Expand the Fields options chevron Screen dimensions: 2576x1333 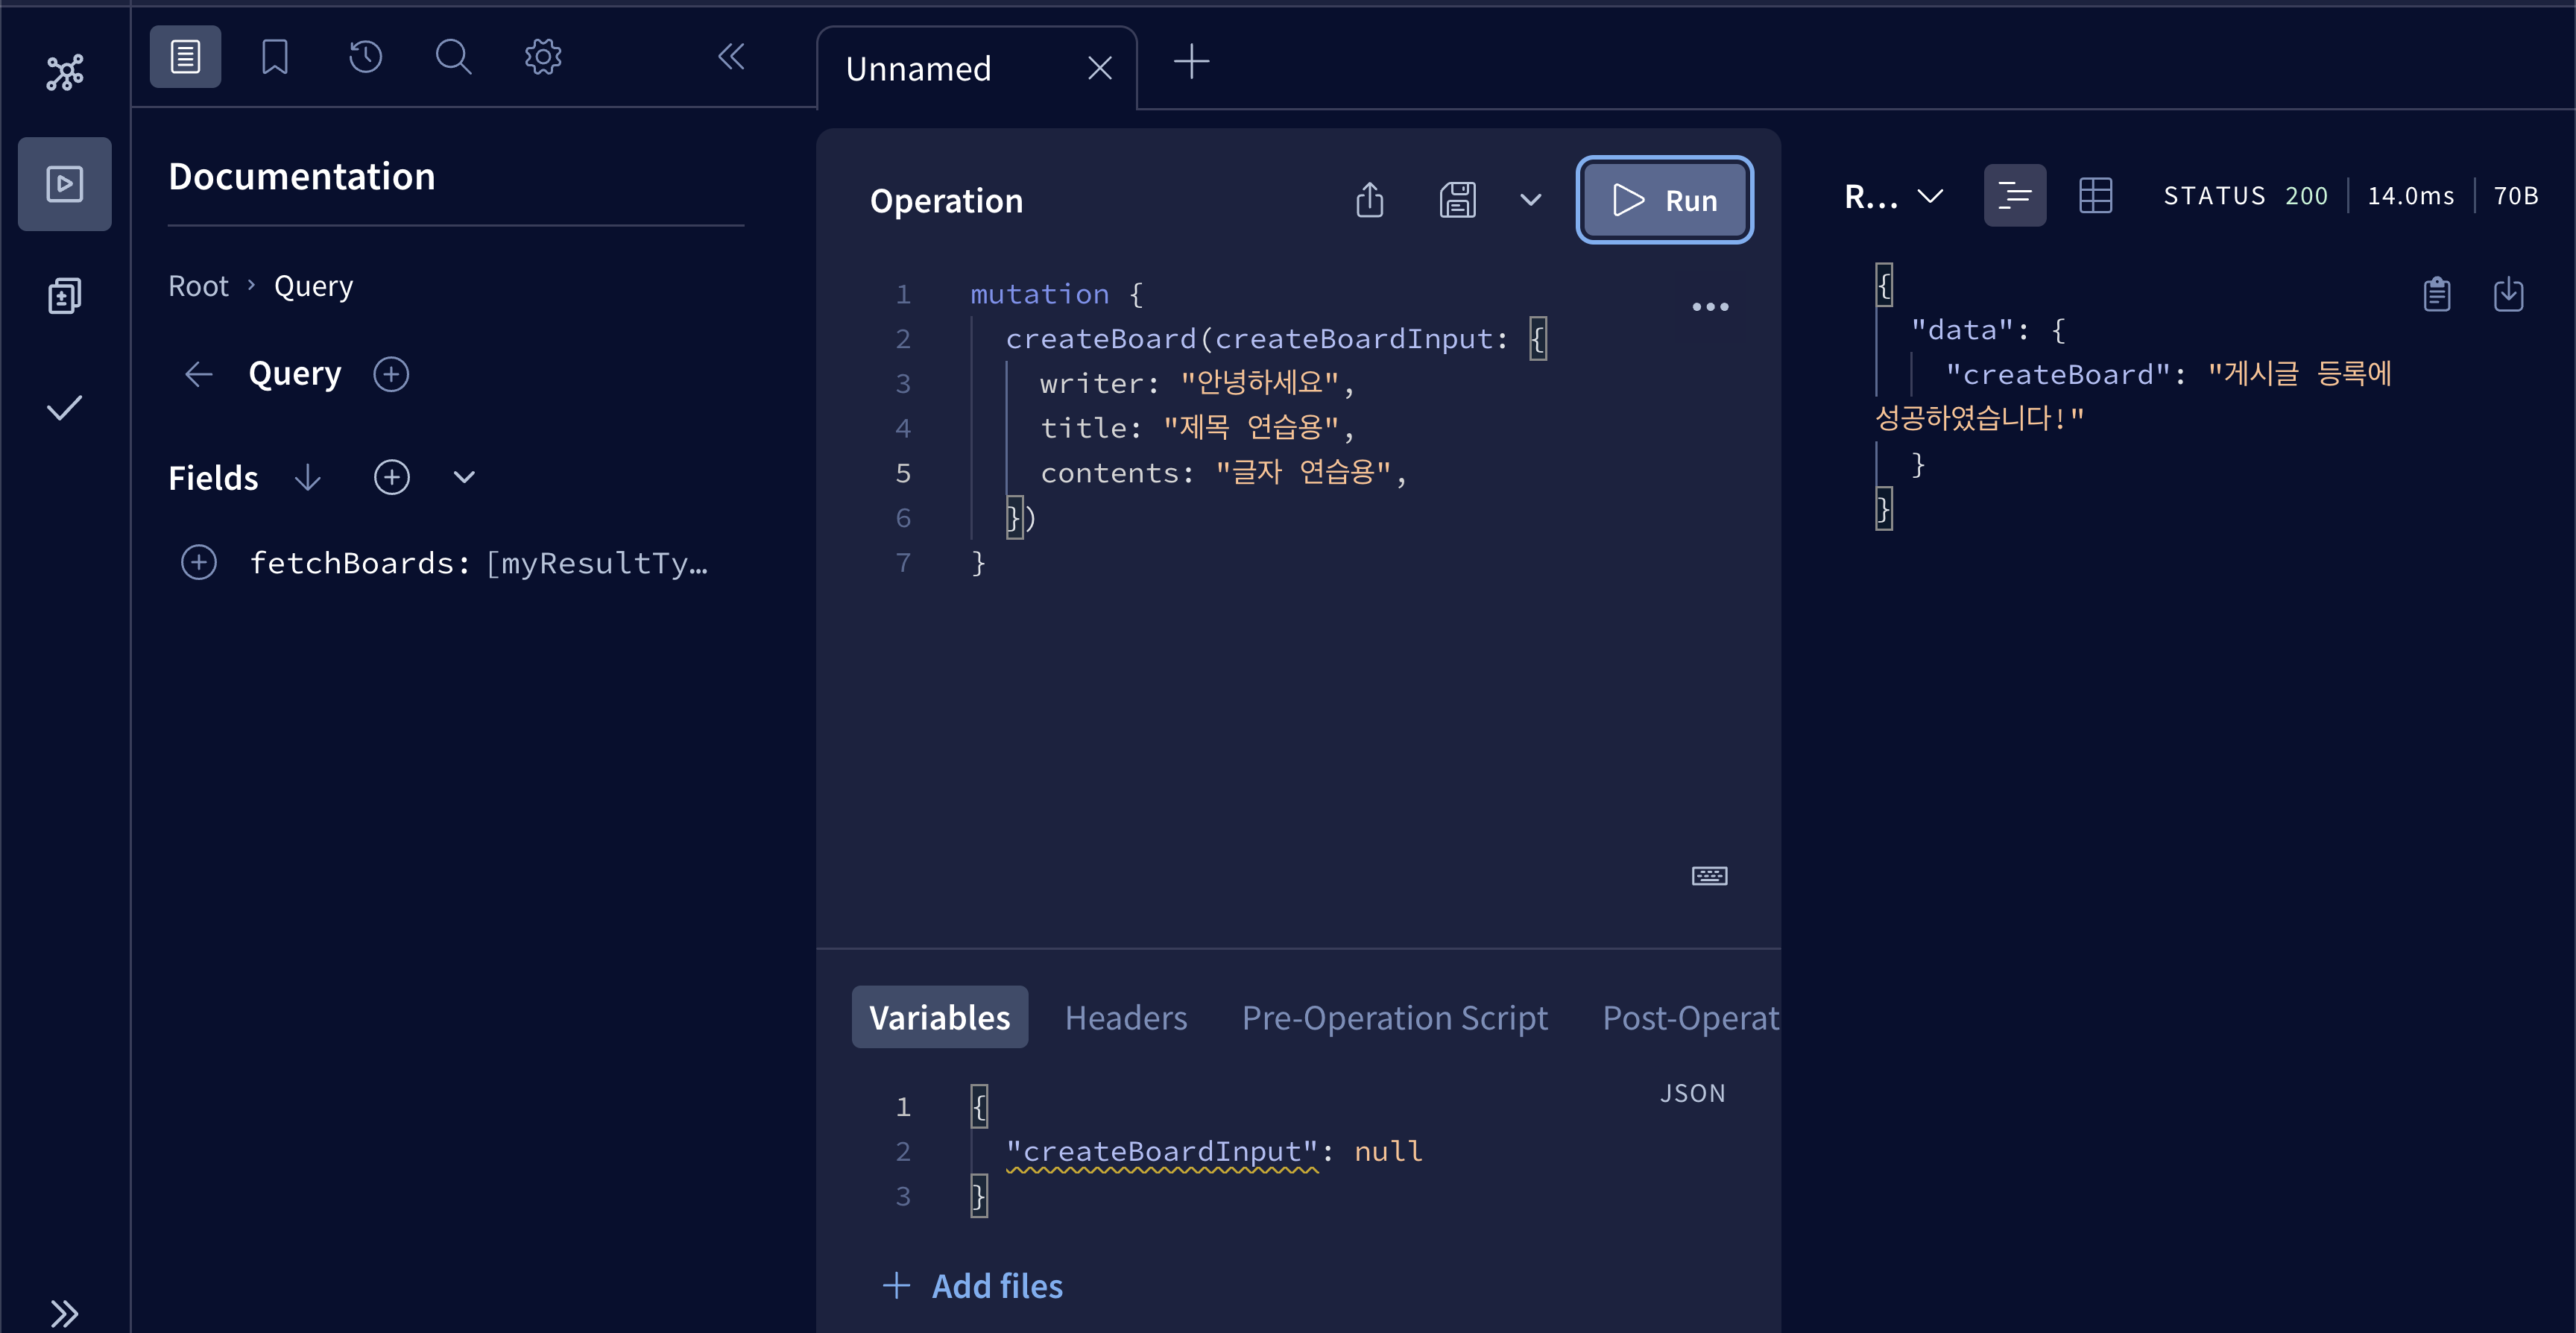464,477
